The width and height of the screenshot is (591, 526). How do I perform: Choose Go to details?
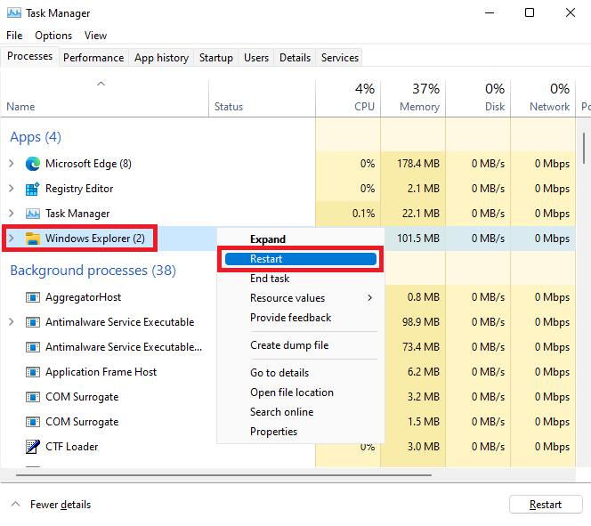tap(301, 373)
